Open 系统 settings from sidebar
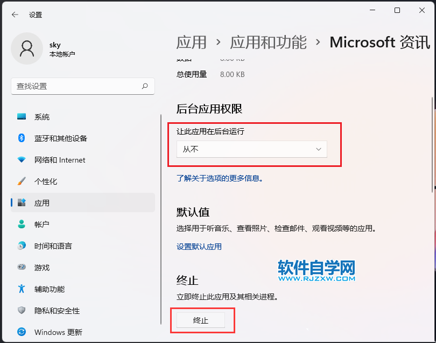The image size is (436, 343). (x=42, y=117)
